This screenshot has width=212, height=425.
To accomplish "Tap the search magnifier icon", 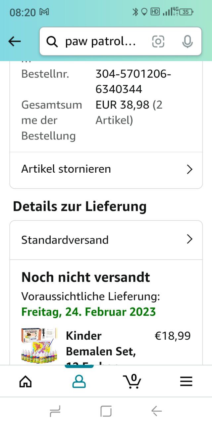I will pos(52,42).
